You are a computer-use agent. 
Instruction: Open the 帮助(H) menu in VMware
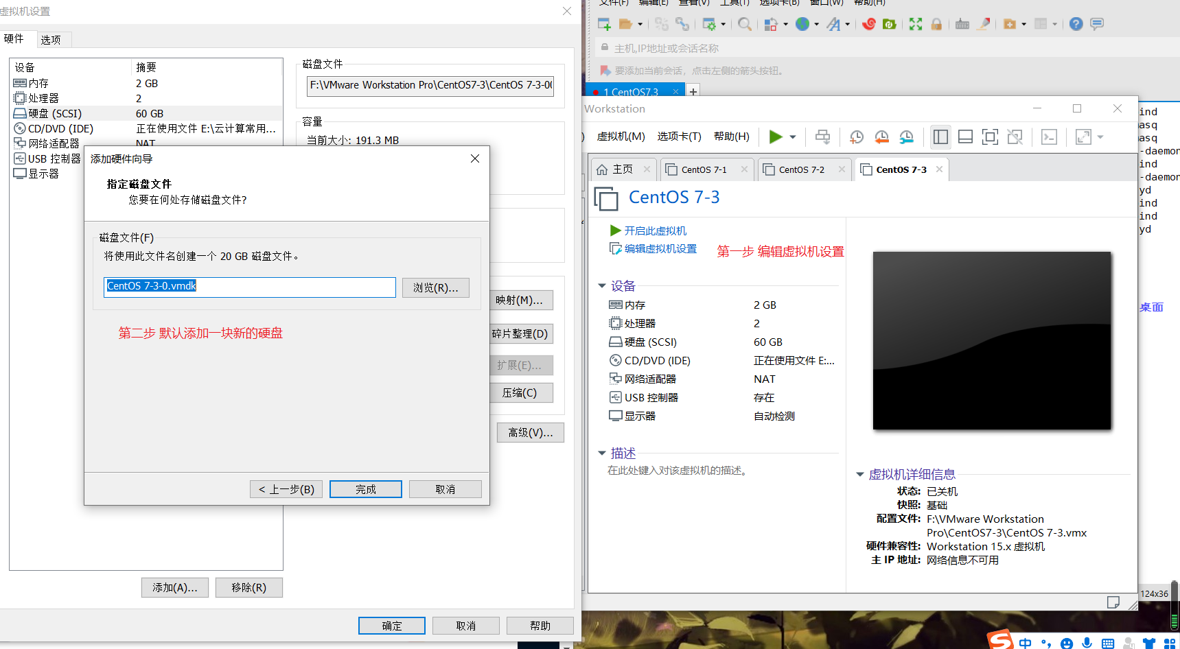coord(731,137)
